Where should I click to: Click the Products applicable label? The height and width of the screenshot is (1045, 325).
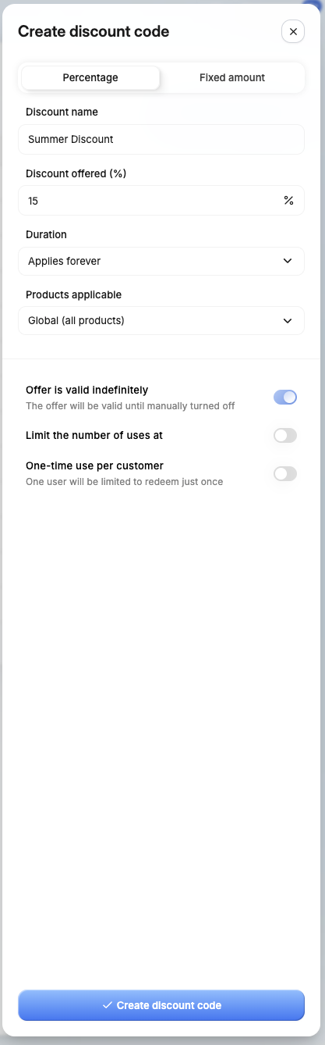click(73, 294)
